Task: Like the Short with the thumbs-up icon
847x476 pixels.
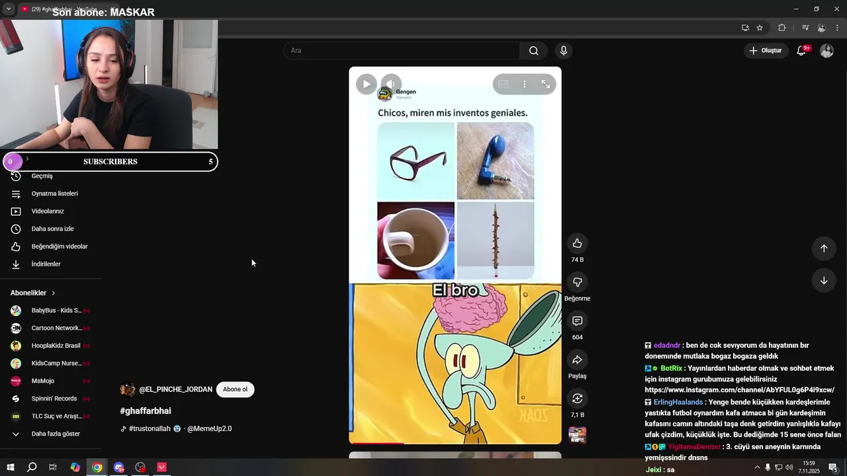Action: tap(577, 243)
